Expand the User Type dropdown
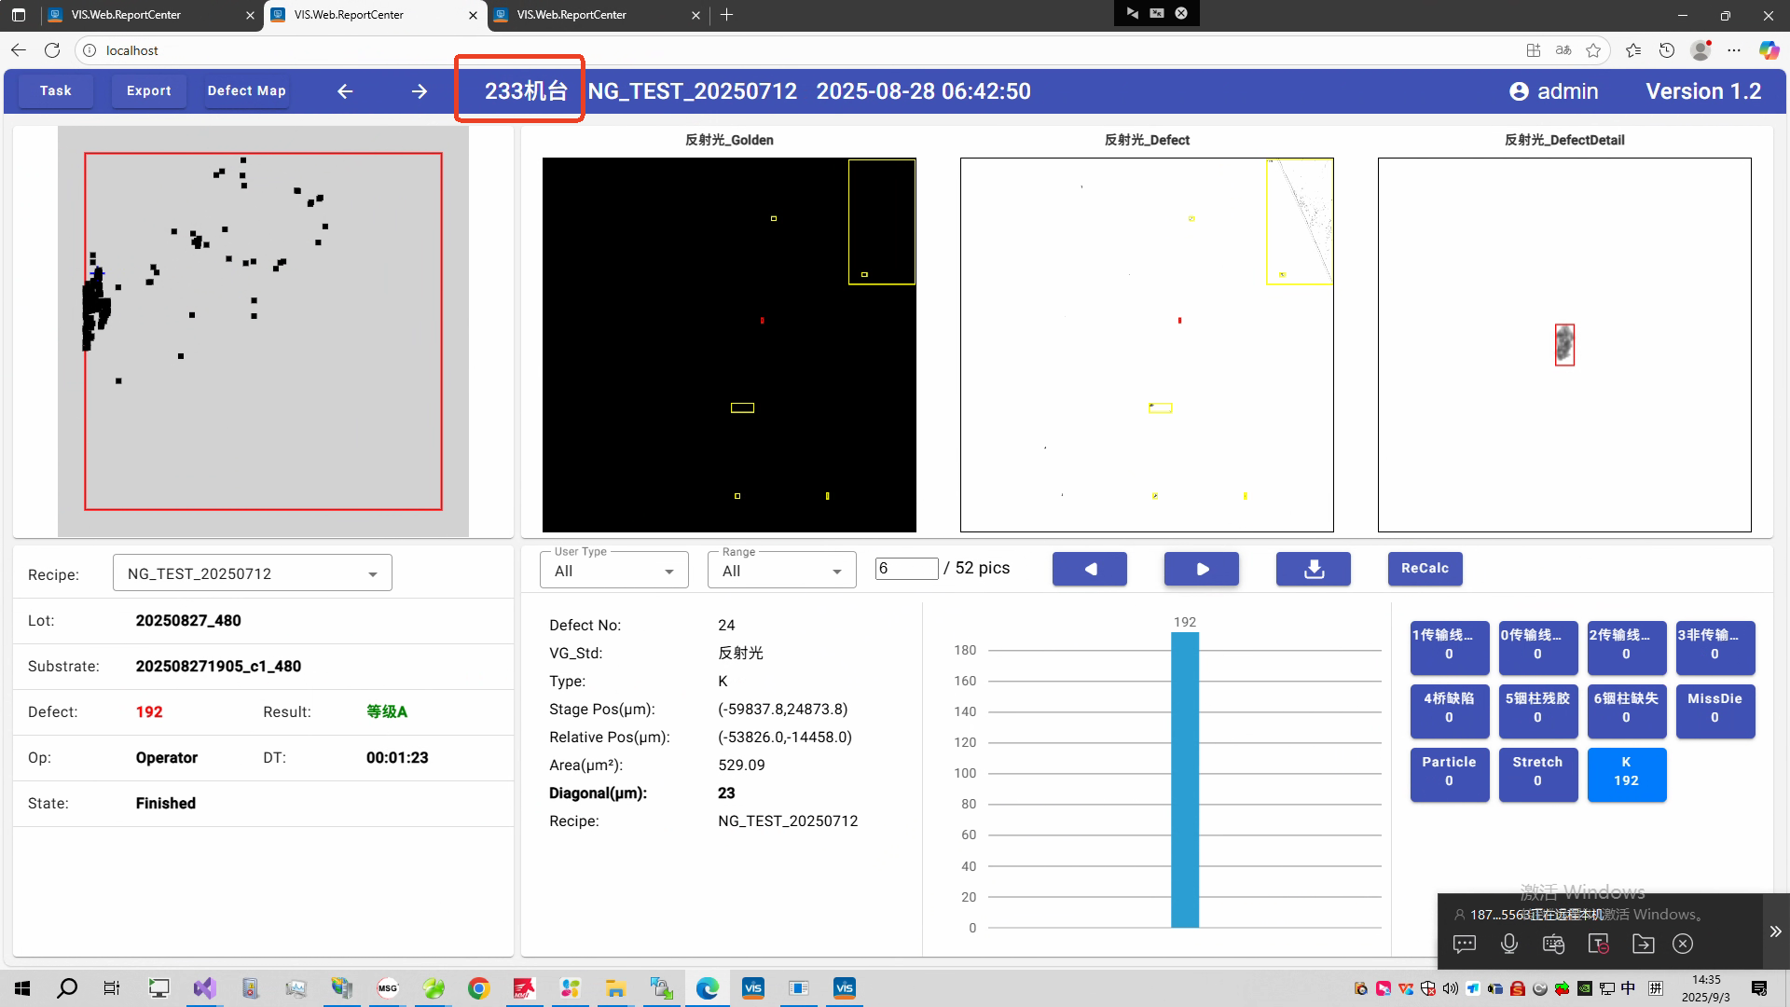1790x1007 pixels. 613,571
